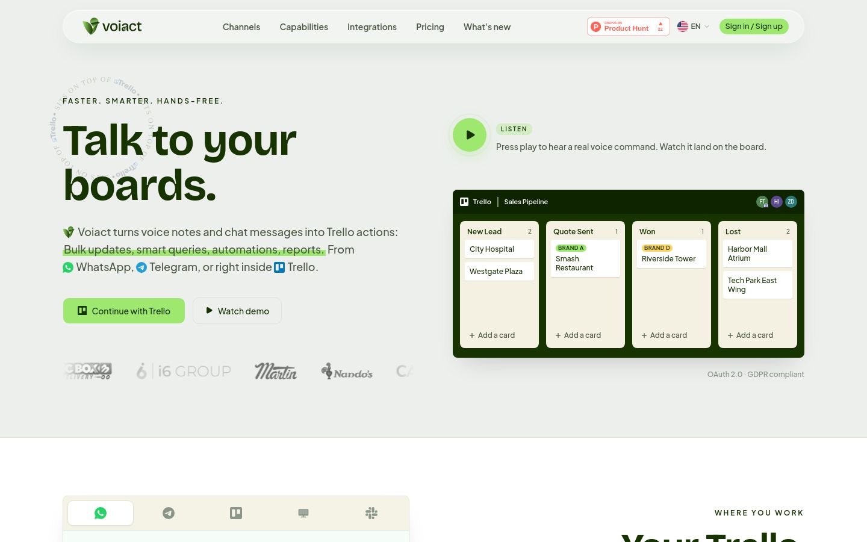Add a card to the New Lead list
The image size is (867, 542).
tap(492, 335)
